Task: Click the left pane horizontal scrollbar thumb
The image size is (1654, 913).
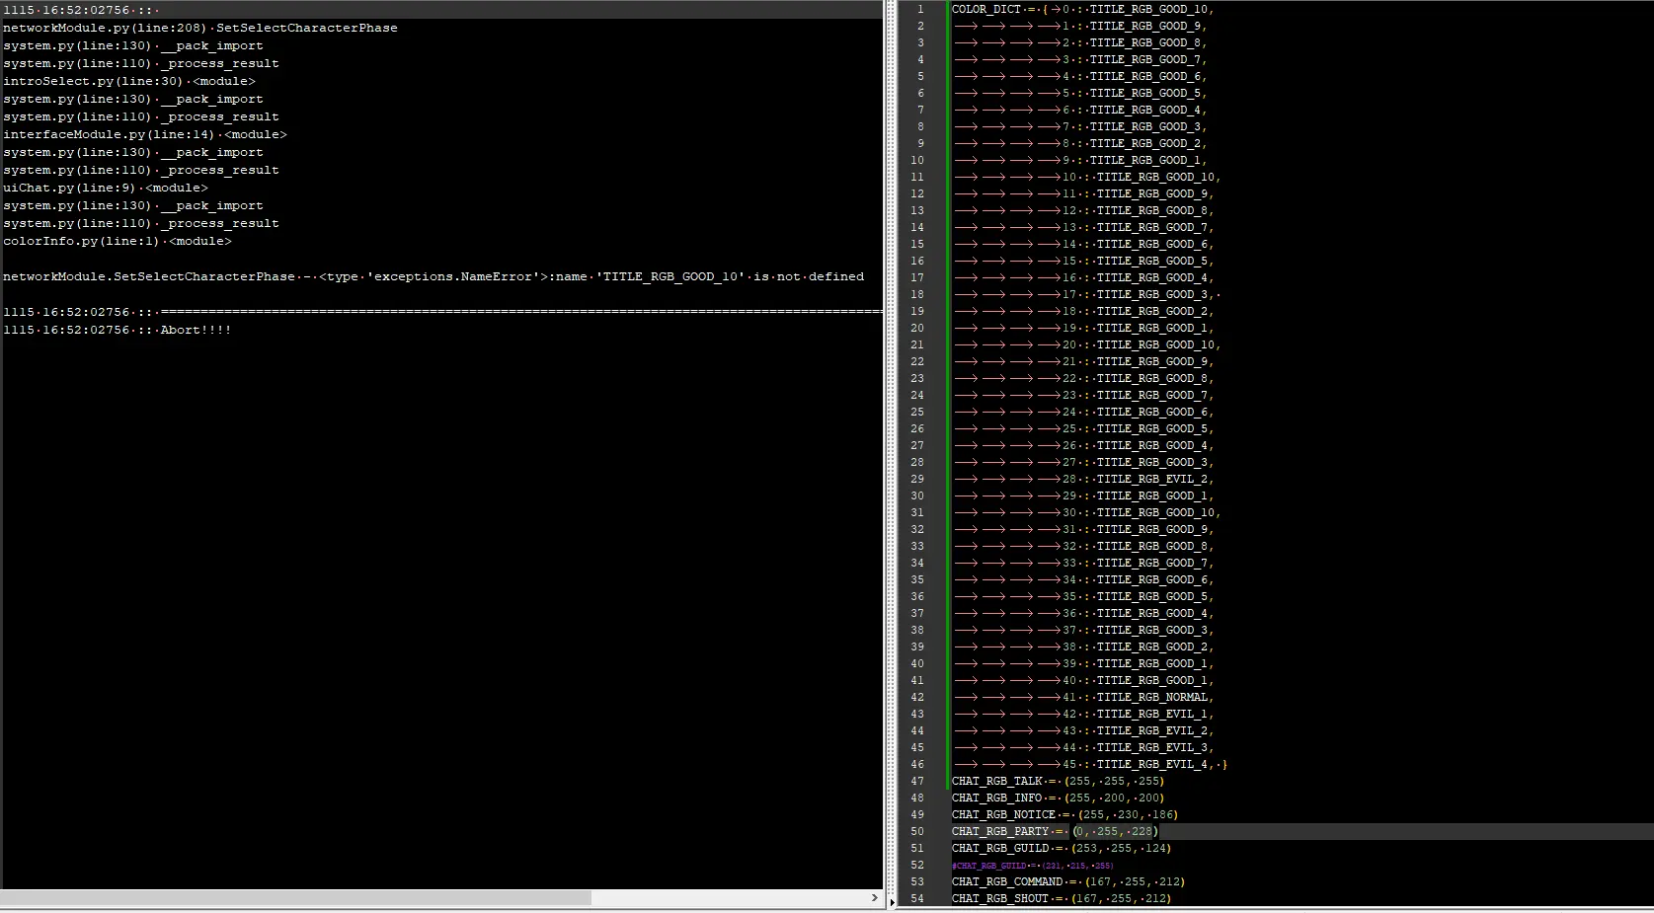Action: tap(296, 898)
